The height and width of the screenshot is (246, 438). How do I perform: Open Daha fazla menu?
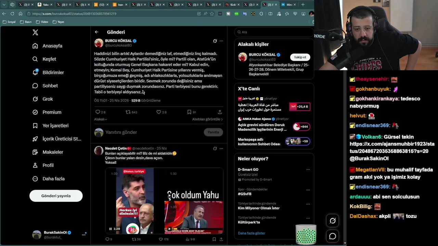[48, 179]
